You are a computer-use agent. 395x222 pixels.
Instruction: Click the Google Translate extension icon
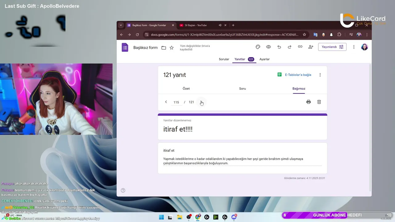pos(315,35)
